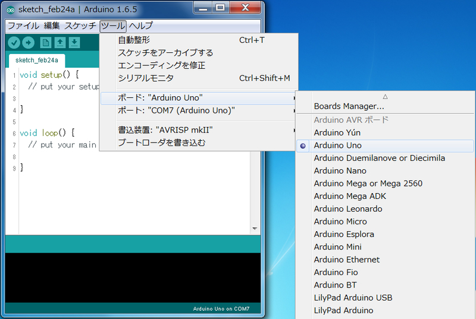The height and width of the screenshot is (319, 476).
Task: Click the Open sketch up-arrow icon
Action: (x=60, y=43)
